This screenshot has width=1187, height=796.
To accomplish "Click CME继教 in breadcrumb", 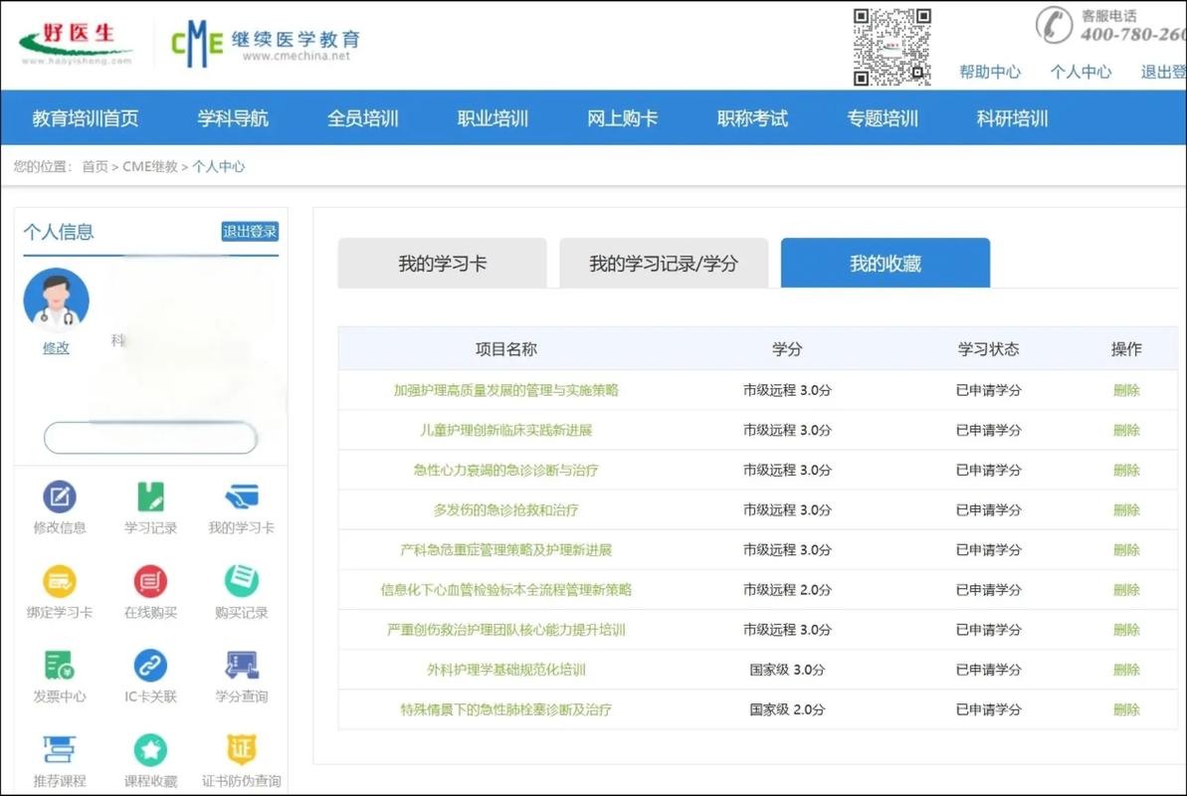I will 150,166.
